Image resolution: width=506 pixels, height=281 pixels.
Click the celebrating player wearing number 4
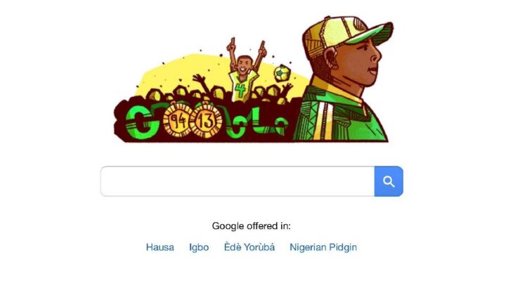pyautogui.click(x=244, y=76)
